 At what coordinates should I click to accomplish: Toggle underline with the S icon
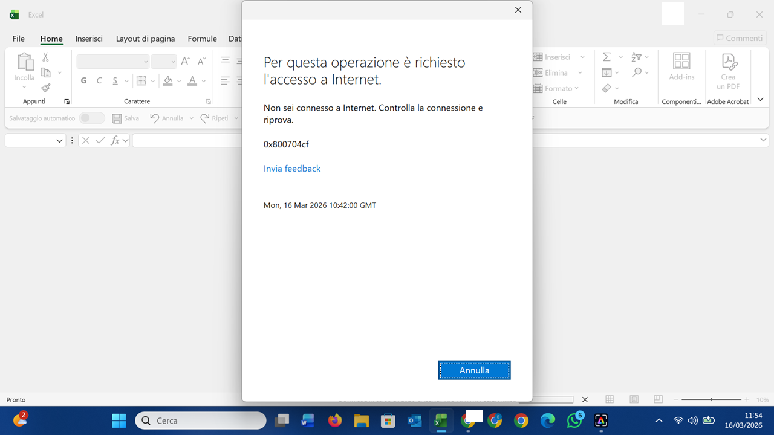tap(115, 80)
